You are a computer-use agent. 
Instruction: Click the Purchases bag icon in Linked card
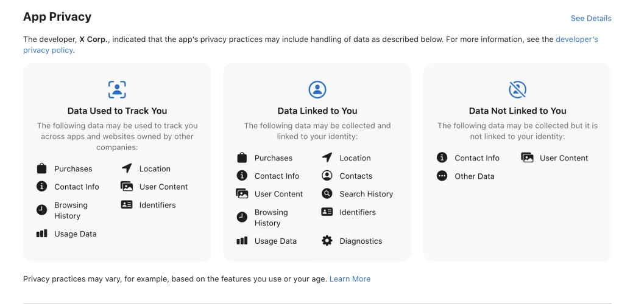pyautogui.click(x=242, y=158)
